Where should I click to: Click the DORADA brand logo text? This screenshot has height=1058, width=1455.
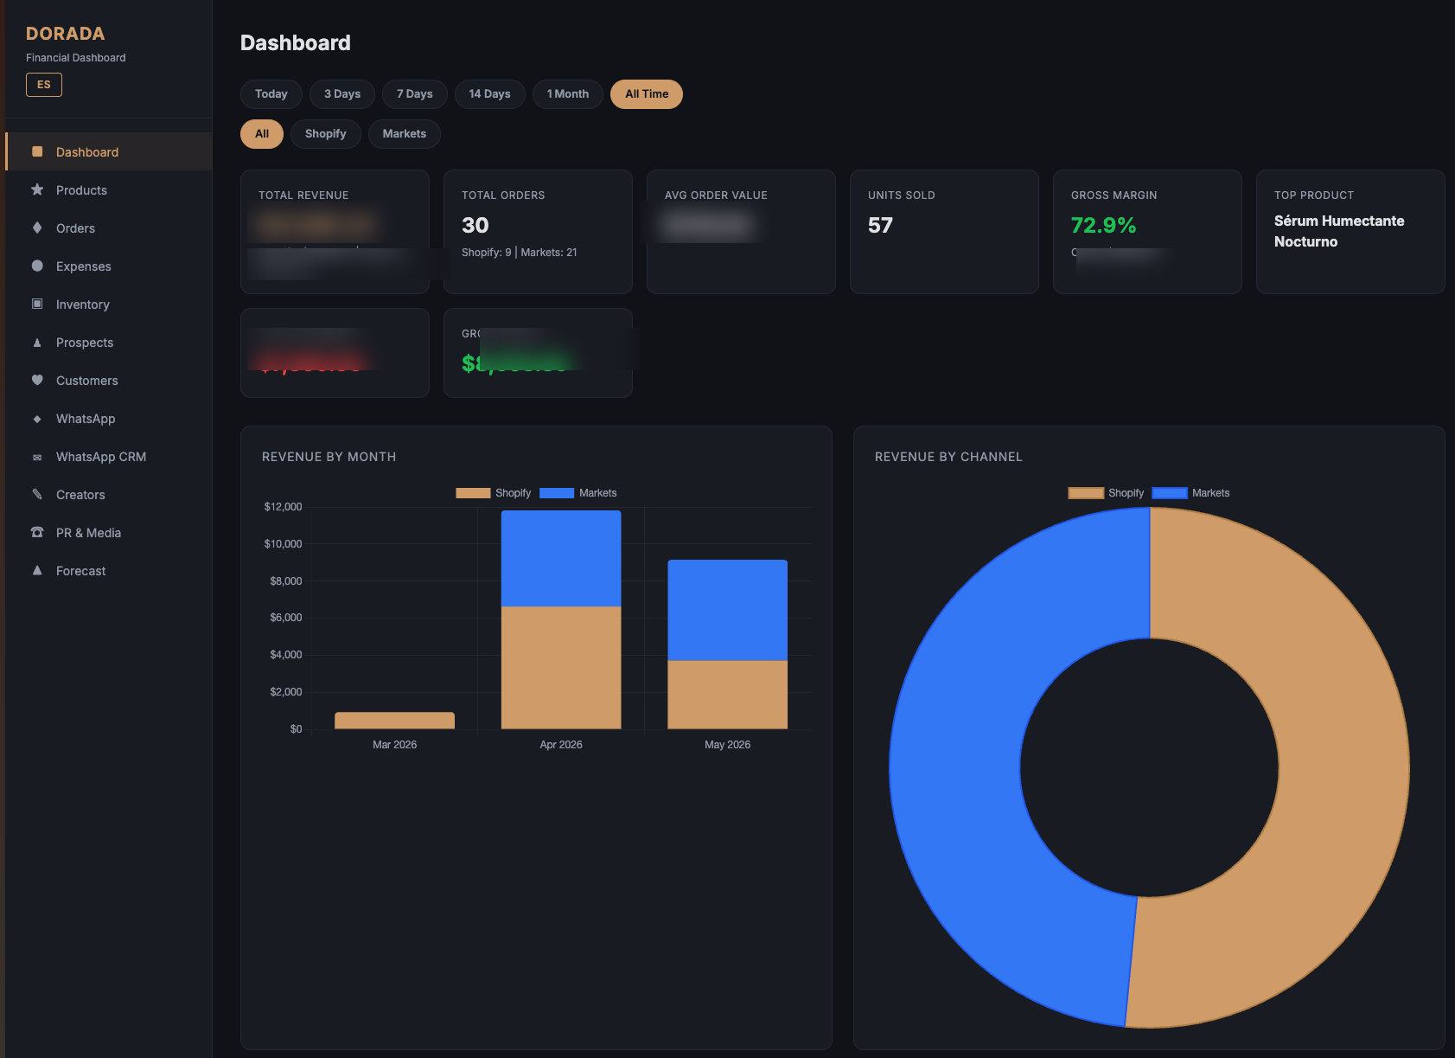[x=66, y=34]
